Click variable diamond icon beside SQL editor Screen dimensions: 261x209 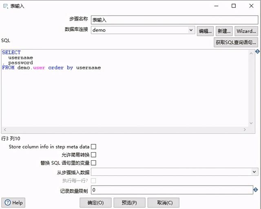[257, 52]
